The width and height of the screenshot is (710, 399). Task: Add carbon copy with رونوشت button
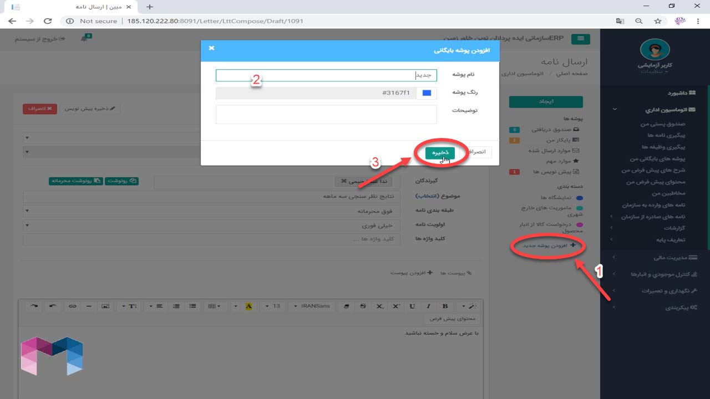[x=122, y=181]
